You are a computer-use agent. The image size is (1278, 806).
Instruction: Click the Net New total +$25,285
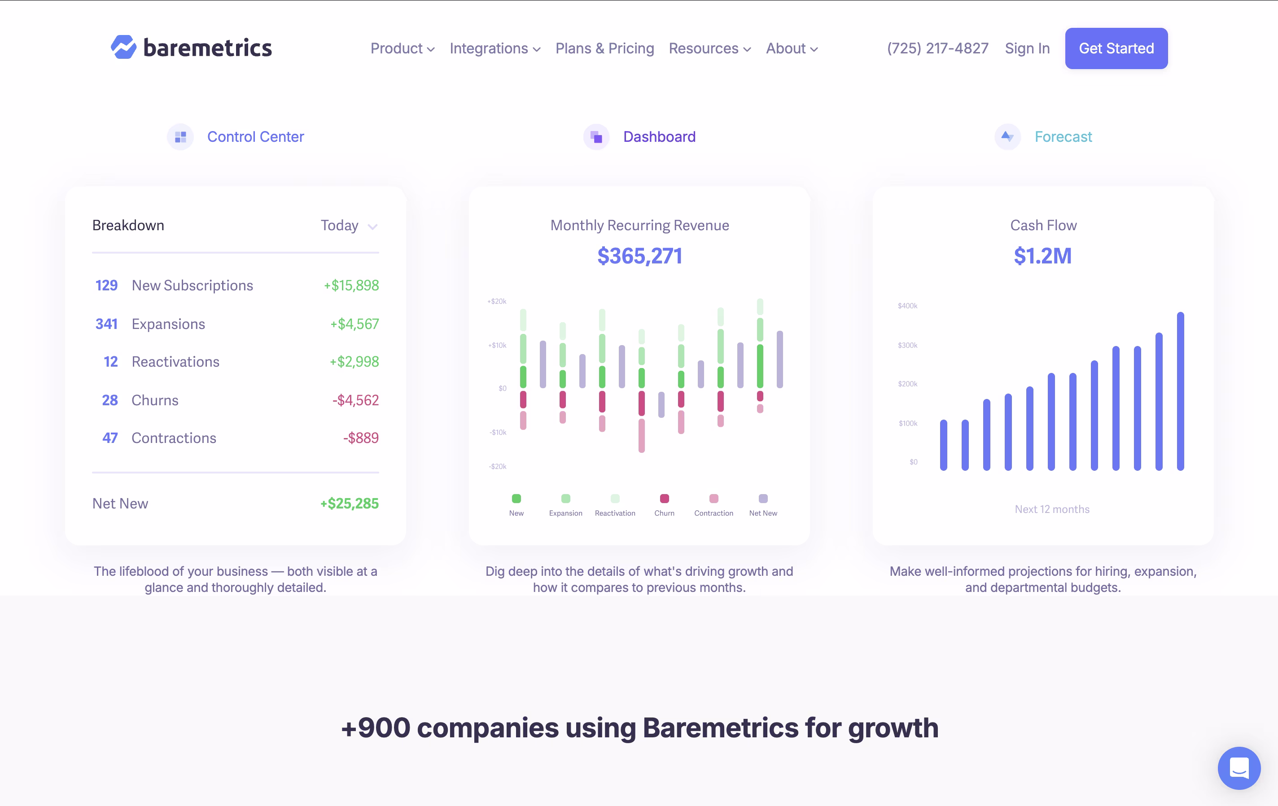(349, 504)
